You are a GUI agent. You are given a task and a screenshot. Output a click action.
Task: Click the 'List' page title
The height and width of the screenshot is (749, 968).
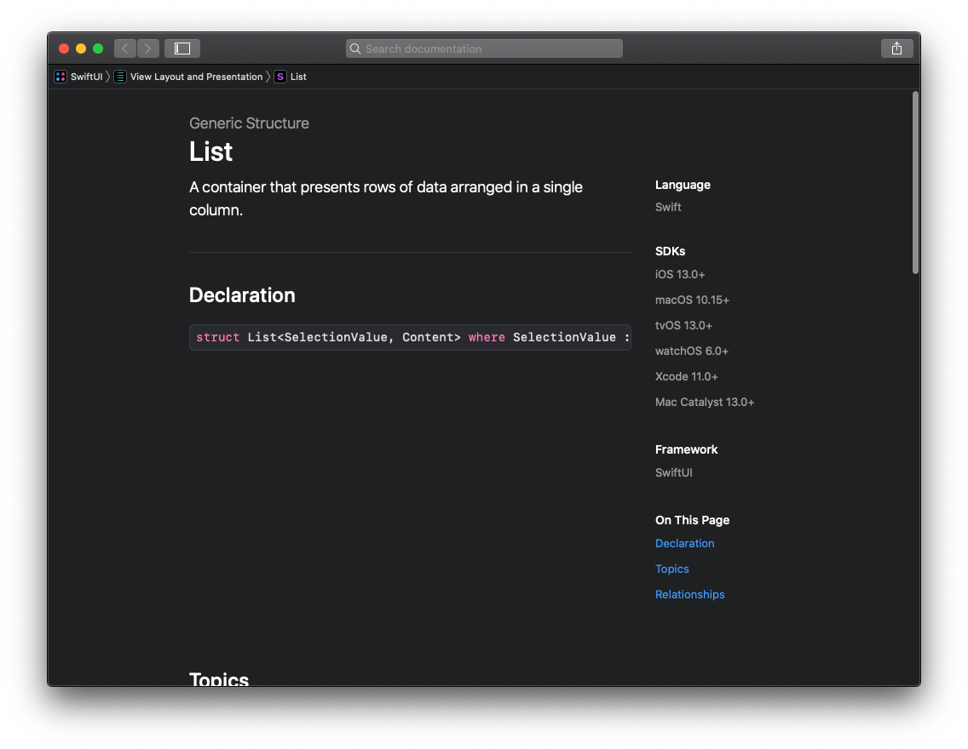click(210, 152)
